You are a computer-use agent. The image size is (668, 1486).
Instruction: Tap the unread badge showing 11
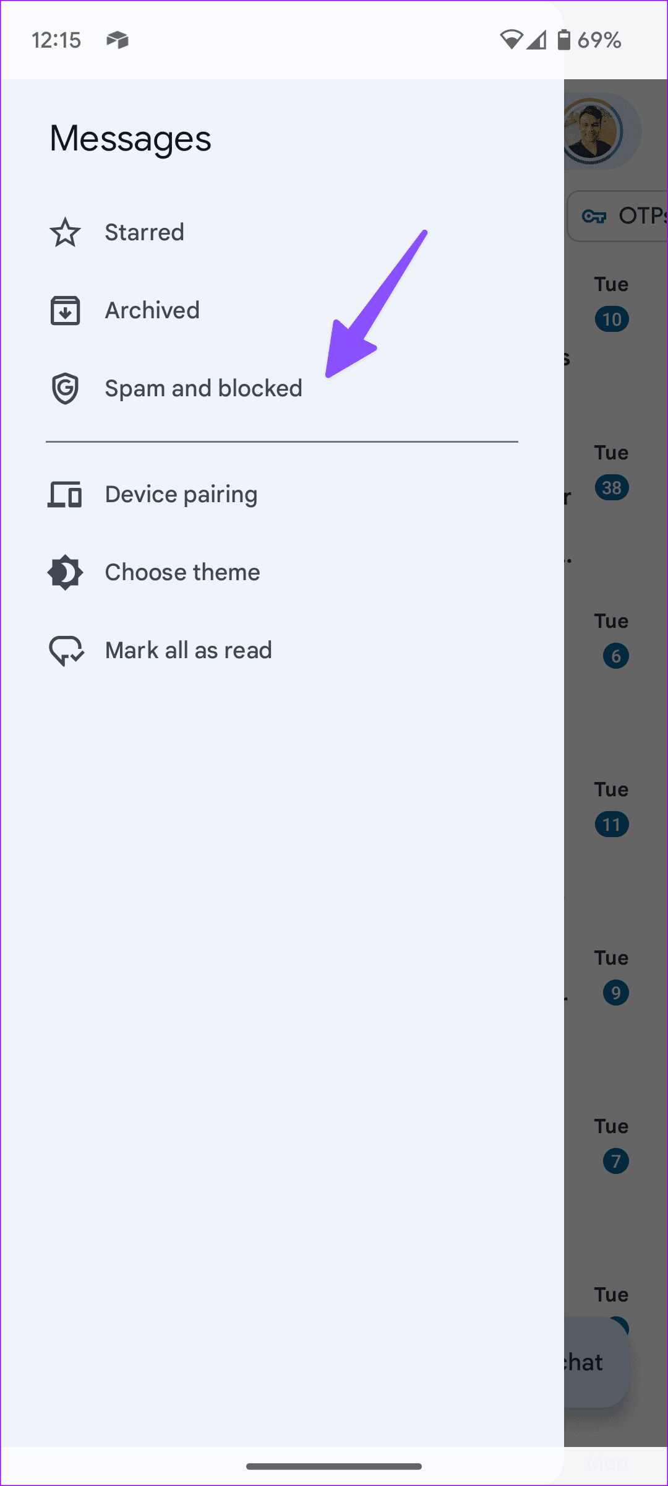(x=612, y=825)
